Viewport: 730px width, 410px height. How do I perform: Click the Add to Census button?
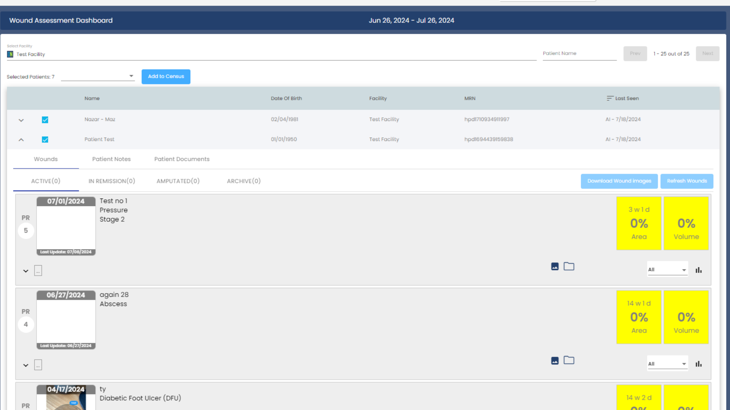[x=166, y=76]
